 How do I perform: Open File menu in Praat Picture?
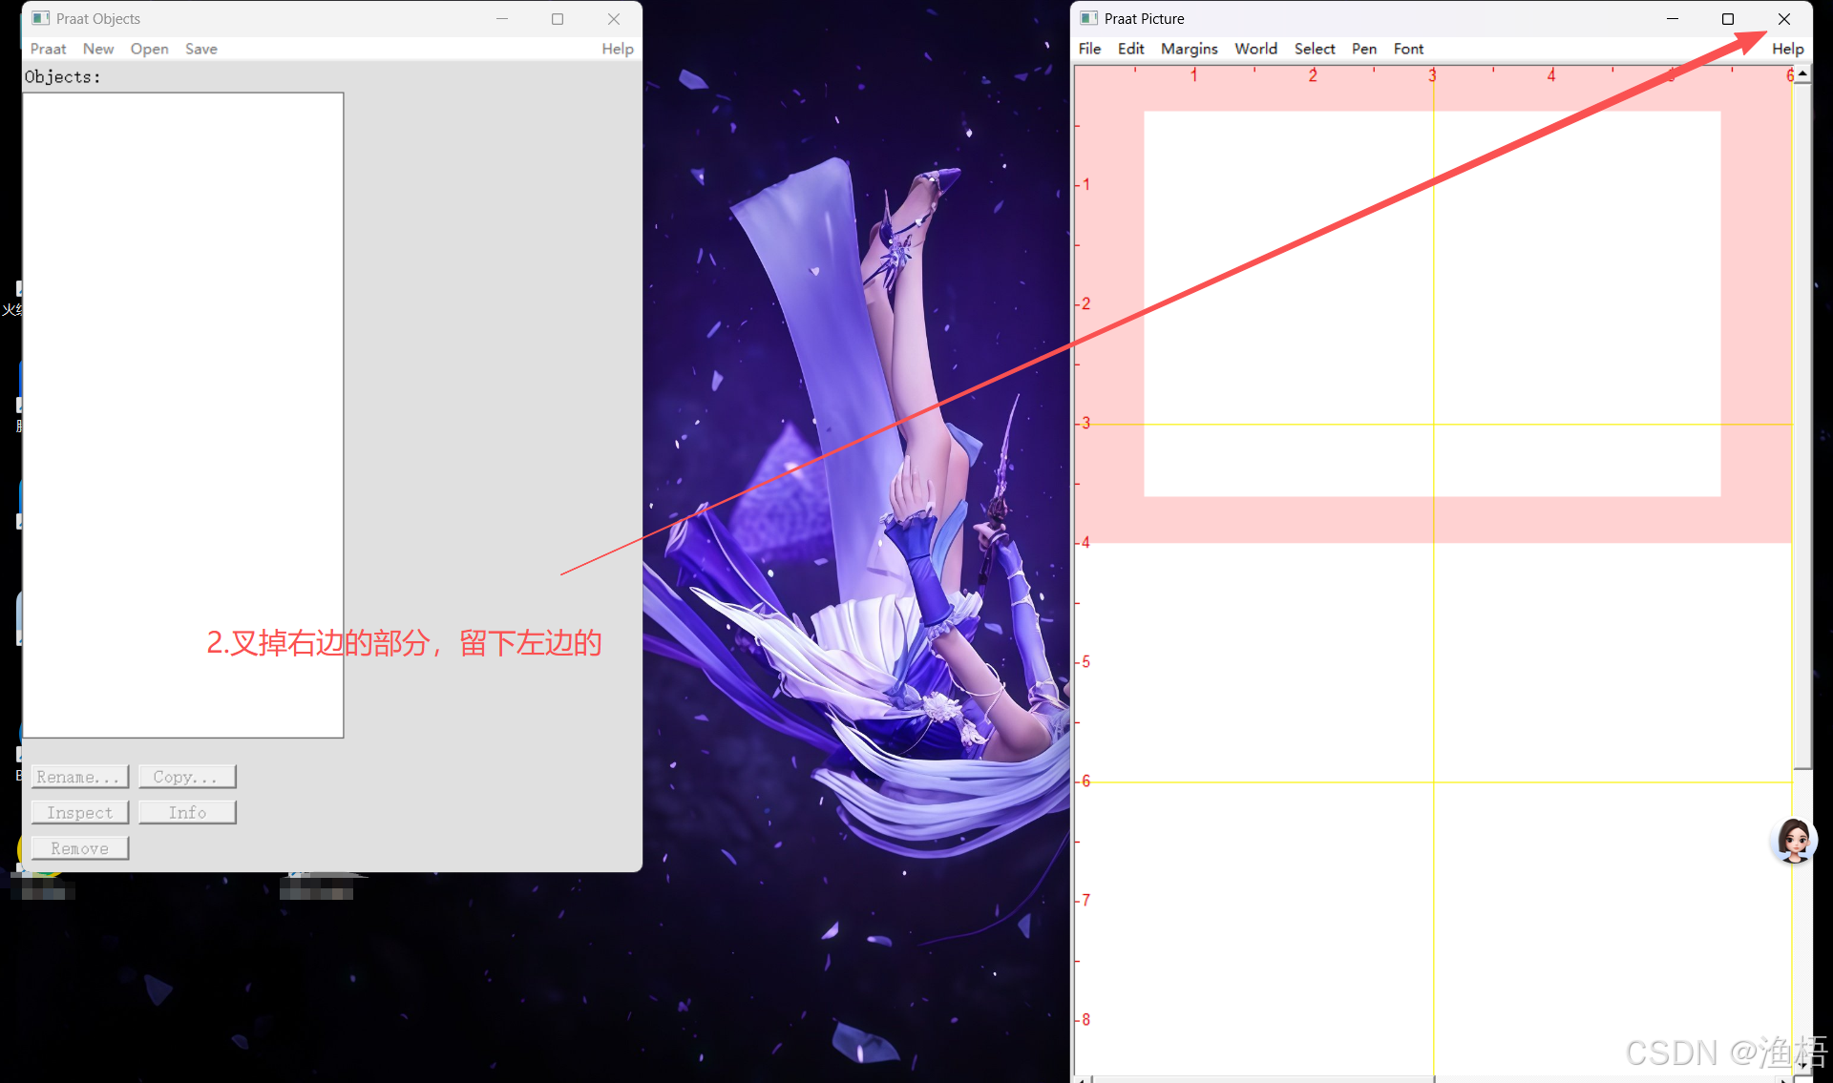[x=1089, y=49]
